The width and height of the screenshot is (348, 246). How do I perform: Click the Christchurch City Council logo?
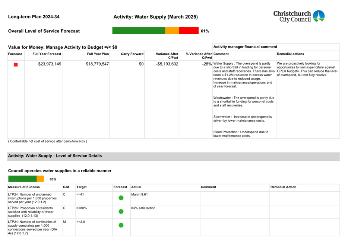(299, 16)
